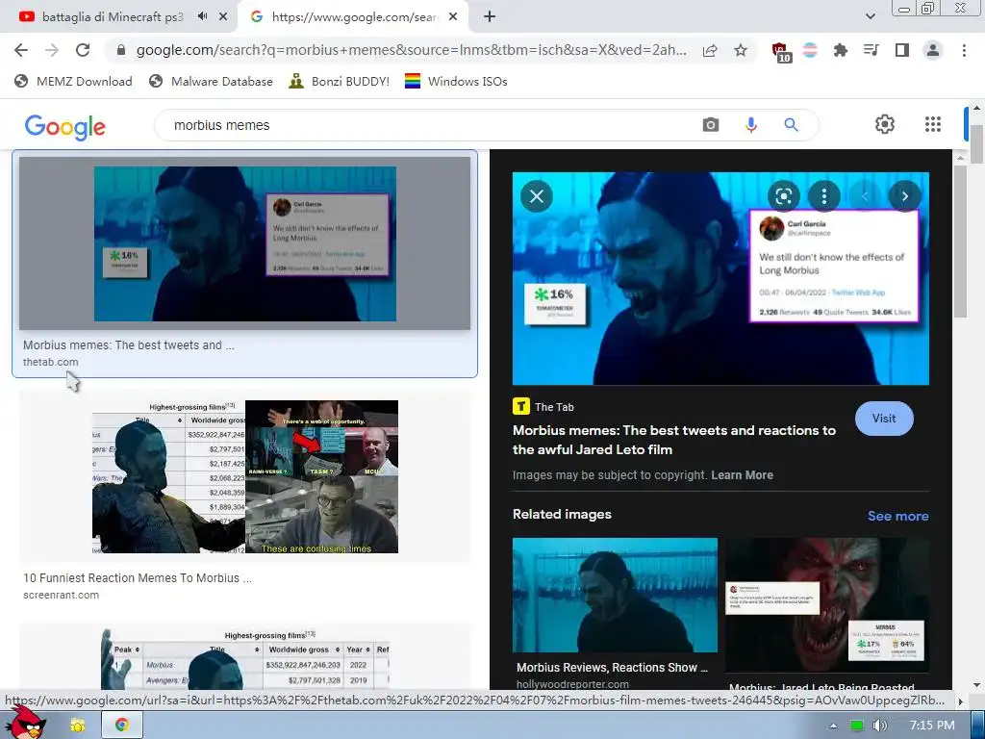Open the volume speaker tray icon
The image size is (985, 739).
point(880,726)
